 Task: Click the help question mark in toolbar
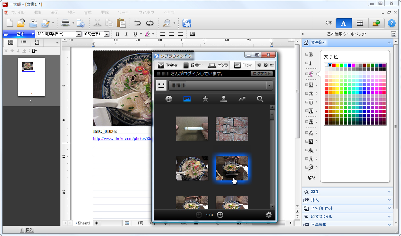coord(391,23)
